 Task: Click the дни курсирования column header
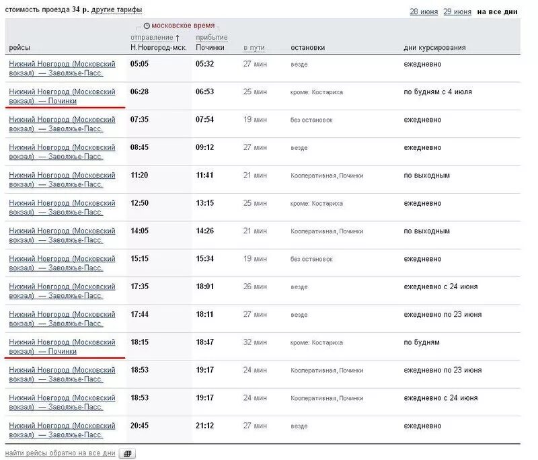coord(434,47)
